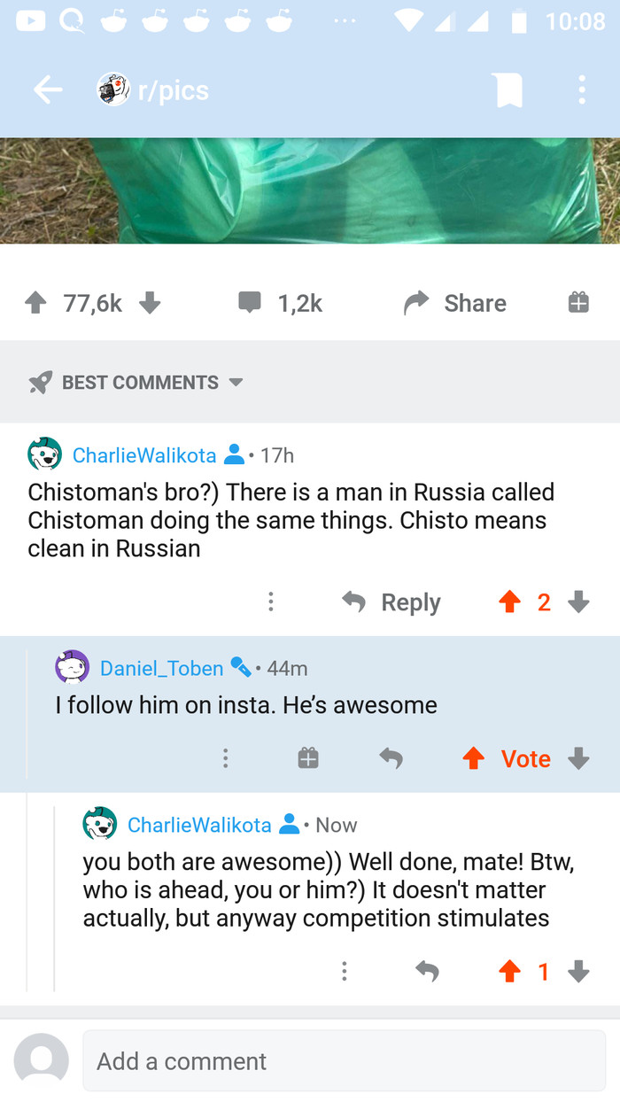Downvote the main post
This screenshot has height=1102, width=620.
tap(150, 303)
